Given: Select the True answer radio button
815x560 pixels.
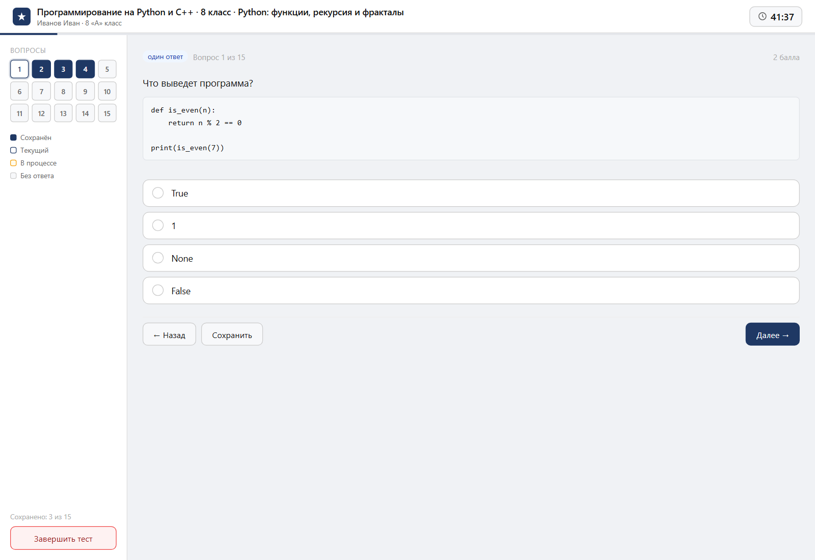Looking at the screenshot, I should tap(158, 193).
